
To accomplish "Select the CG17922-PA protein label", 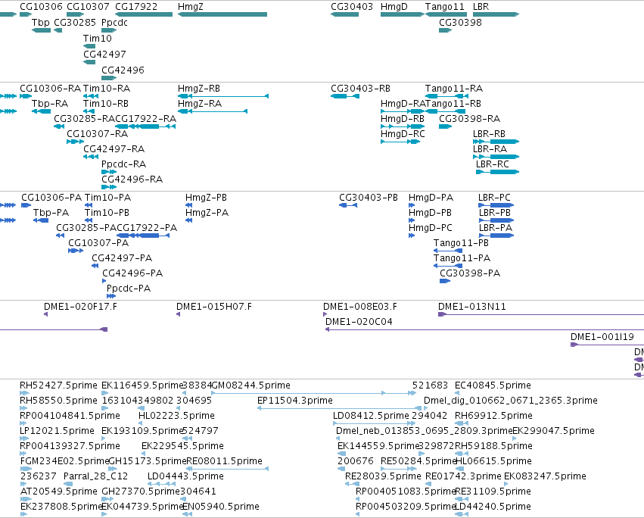I will 147,228.
